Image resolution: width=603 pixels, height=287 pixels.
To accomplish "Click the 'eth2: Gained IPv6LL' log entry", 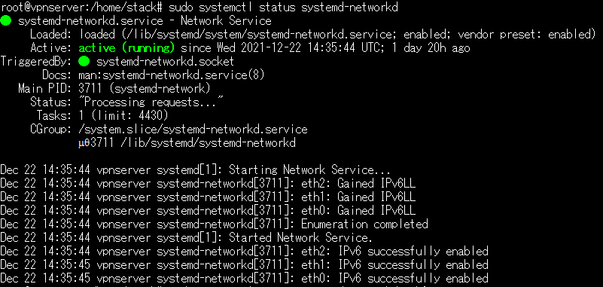I will 354,184.
